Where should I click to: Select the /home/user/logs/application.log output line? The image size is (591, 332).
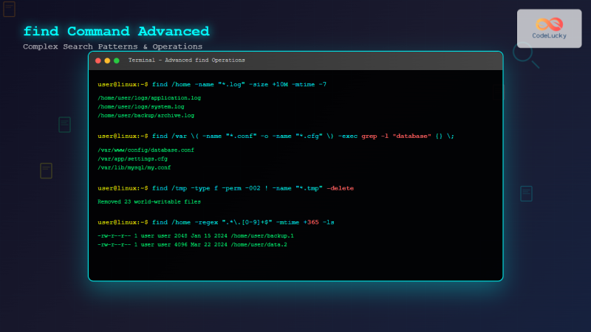tap(149, 97)
